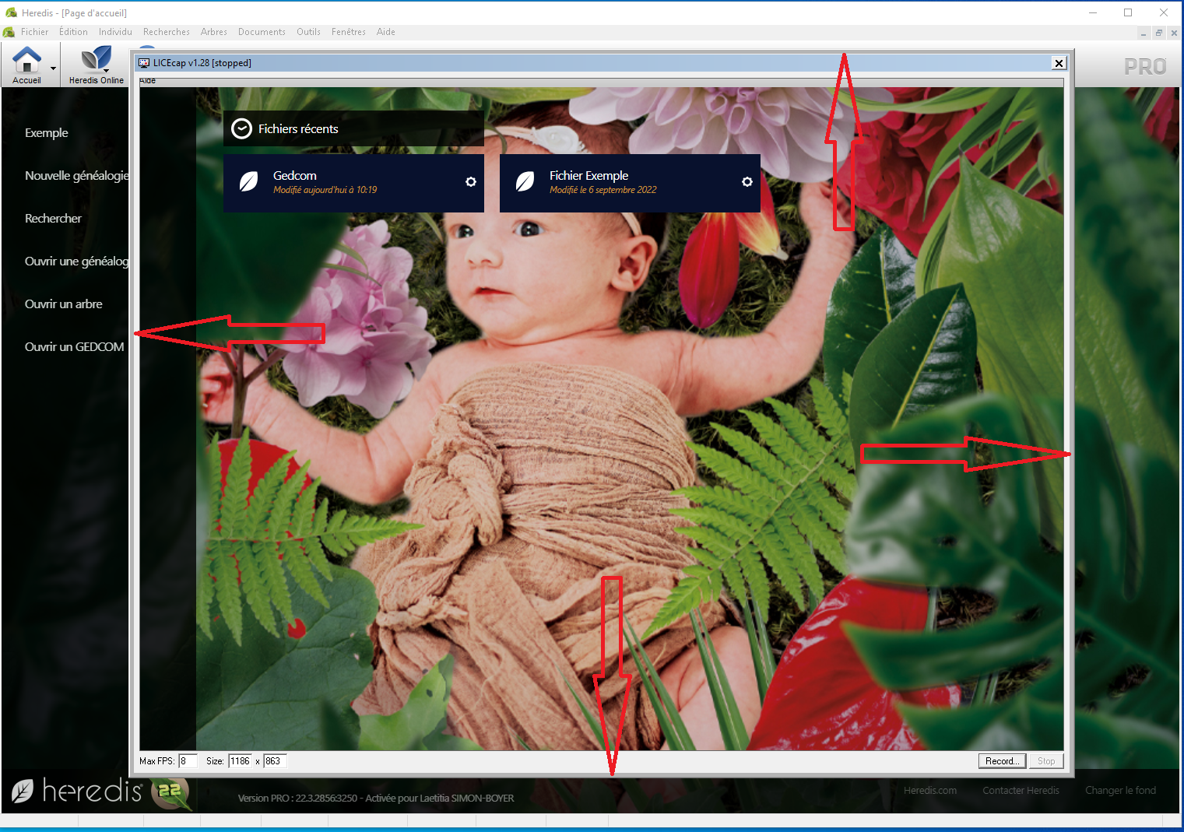Screen dimensions: 1184x832
Task: Click the leaf icon on the Gedcom tile
Action: (x=248, y=182)
